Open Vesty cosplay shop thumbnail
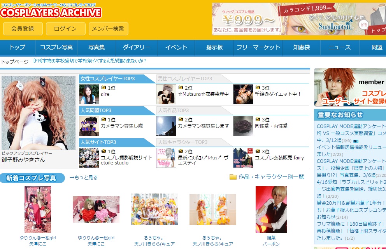Image resolution: width=386 pixels, height=249 pixels. tap(166, 158)
